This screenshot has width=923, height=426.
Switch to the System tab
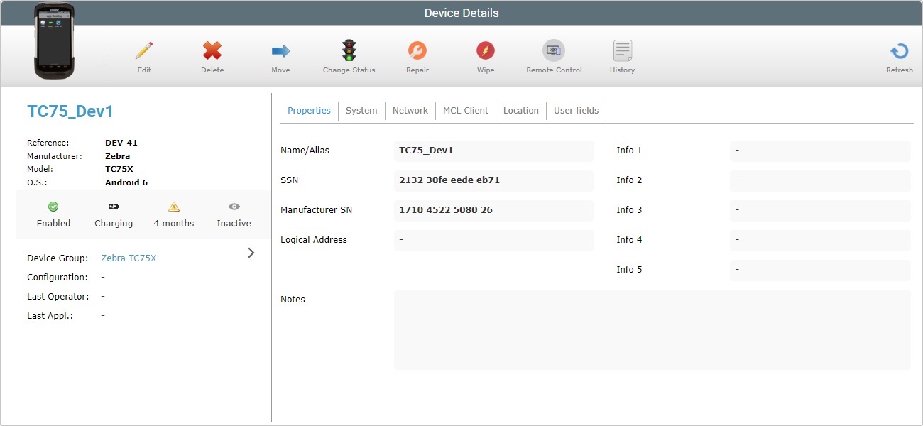click(x=361, y=110)
